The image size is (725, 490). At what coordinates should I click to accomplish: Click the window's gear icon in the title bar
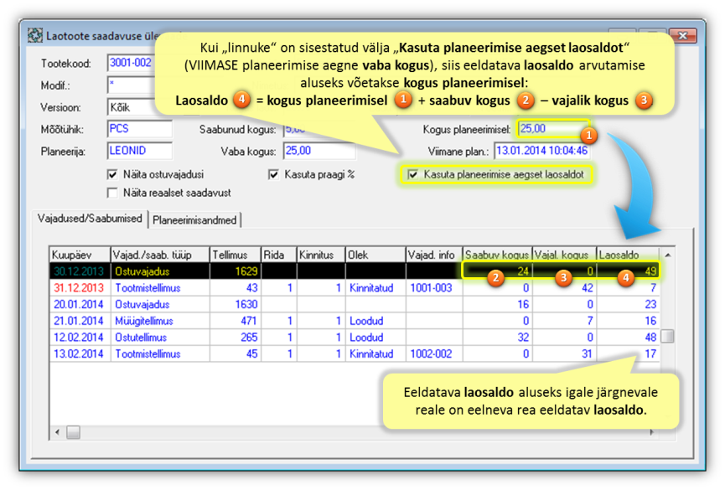[34, 35]
